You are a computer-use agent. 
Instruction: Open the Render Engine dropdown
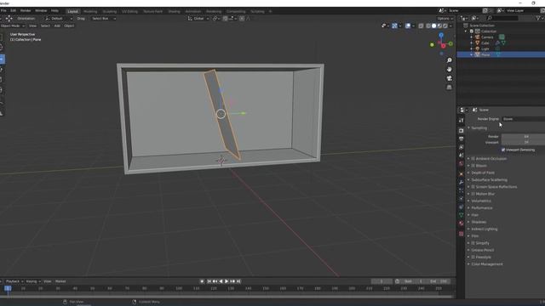[523, 119]
